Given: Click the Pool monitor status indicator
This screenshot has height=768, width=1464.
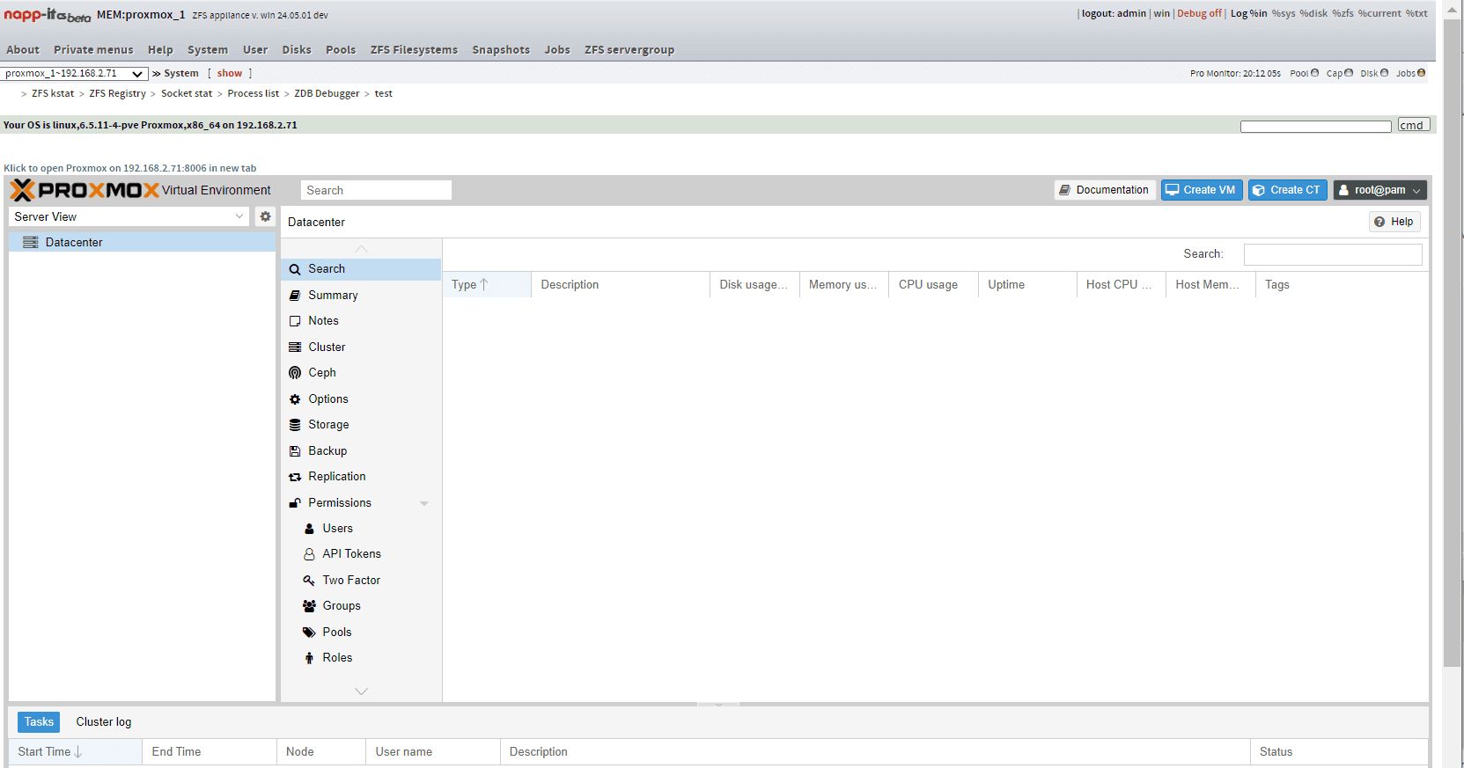Looking at the screenshot, I should pyautogui.click(x=1314, y=73).
